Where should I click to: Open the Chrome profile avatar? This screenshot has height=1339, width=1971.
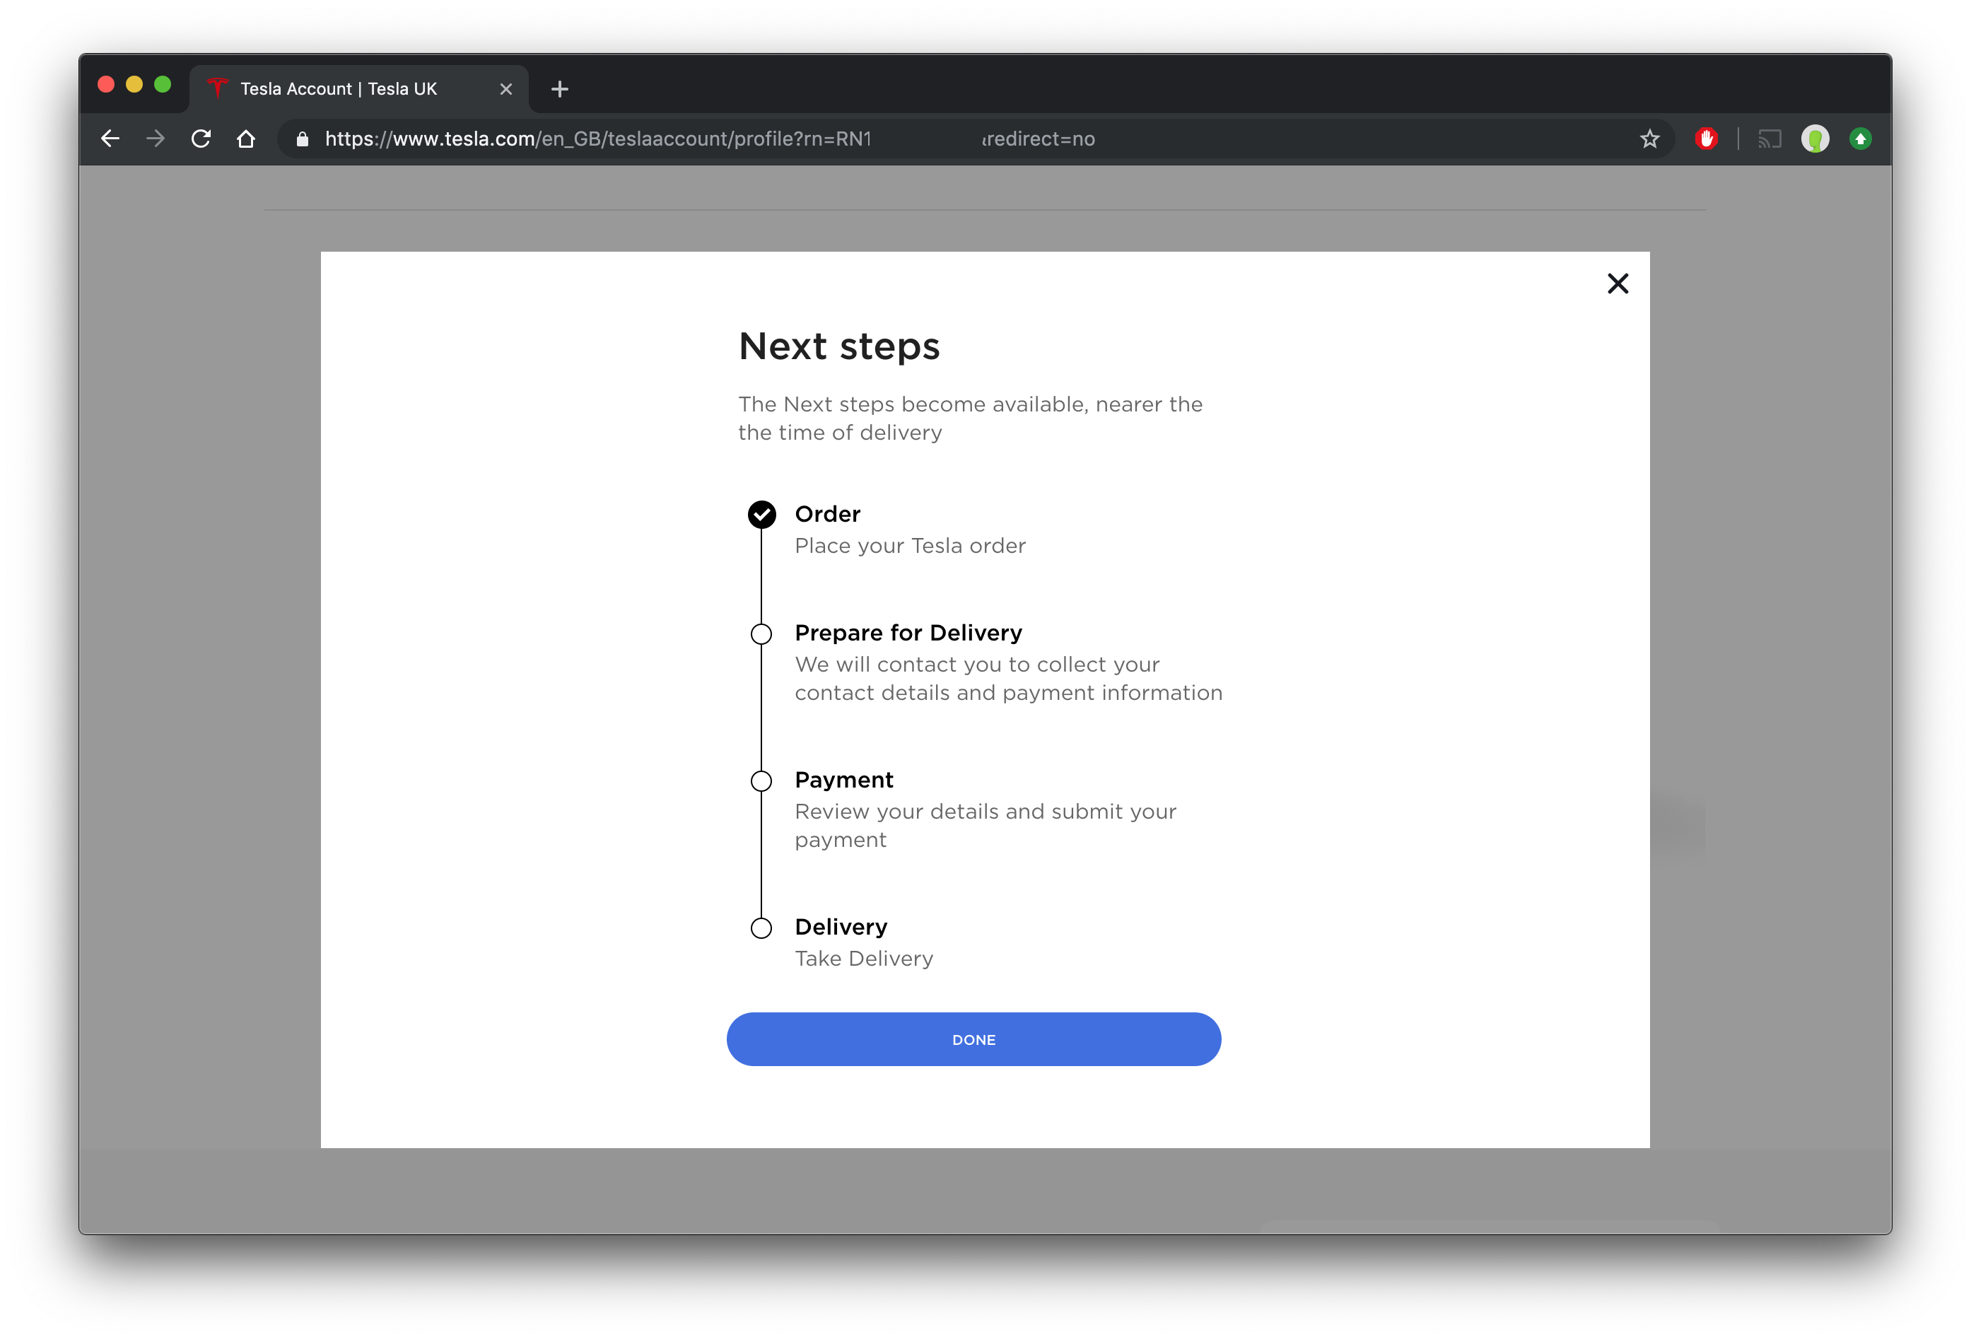tap(1815, 139)
